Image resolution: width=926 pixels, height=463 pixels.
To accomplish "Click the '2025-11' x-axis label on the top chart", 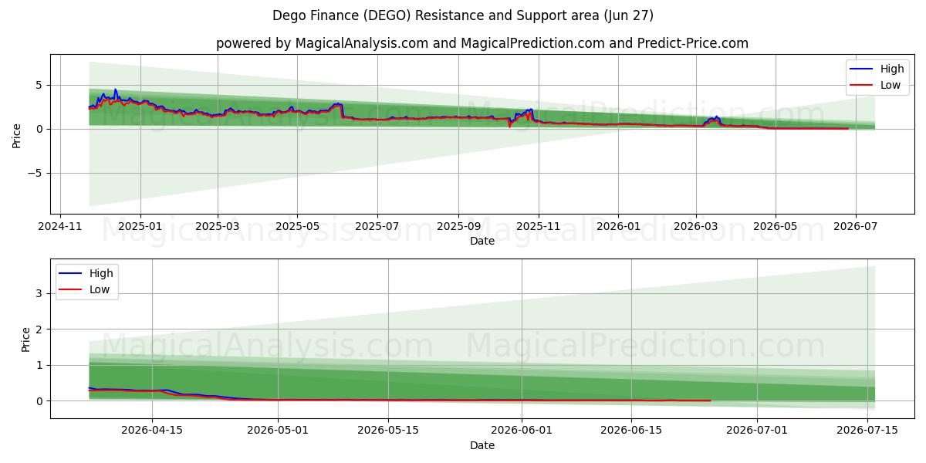I will [538, 227].
